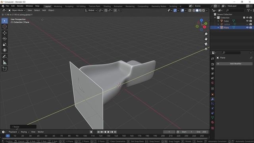Switch to solid viewport shading

tap(197, 10)
